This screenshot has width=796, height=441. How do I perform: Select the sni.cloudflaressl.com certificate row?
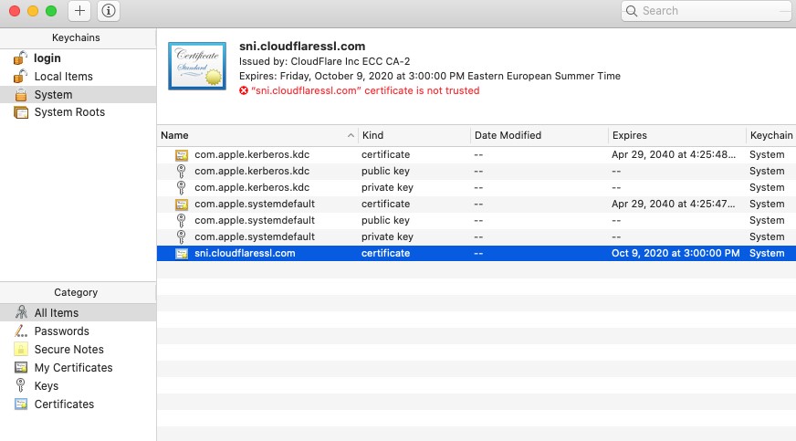[245, 253]
